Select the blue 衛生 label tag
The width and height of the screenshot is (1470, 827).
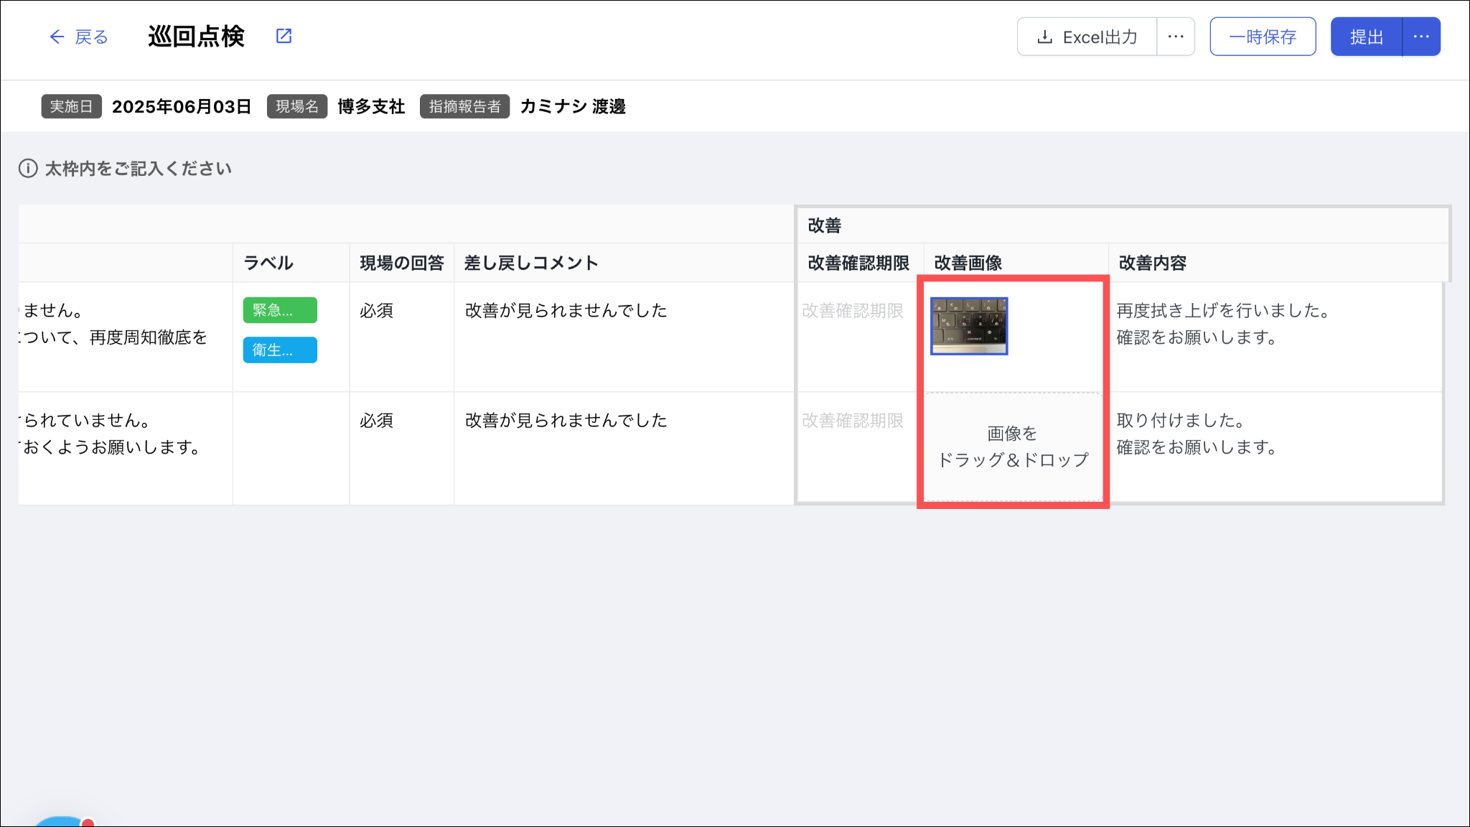280,350
